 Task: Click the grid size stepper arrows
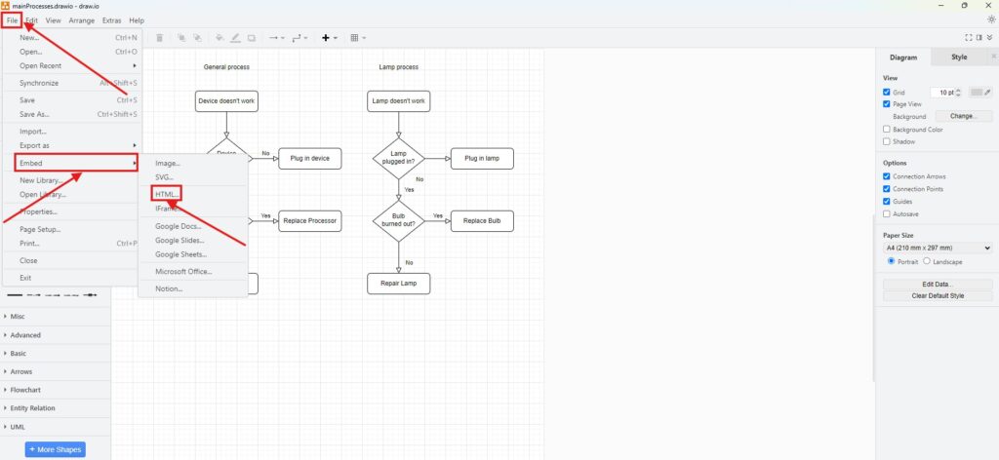959,93
